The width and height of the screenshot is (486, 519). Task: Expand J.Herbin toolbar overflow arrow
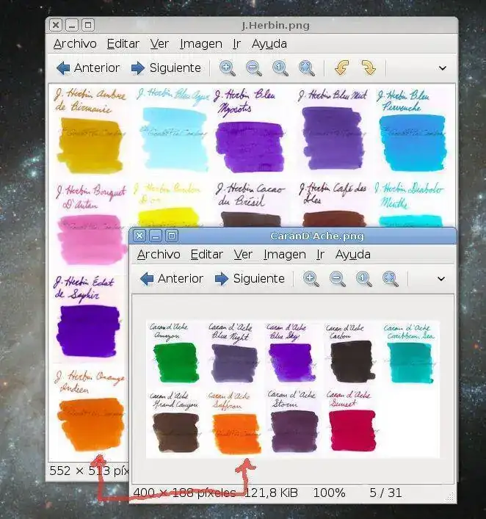pos(442,68)
